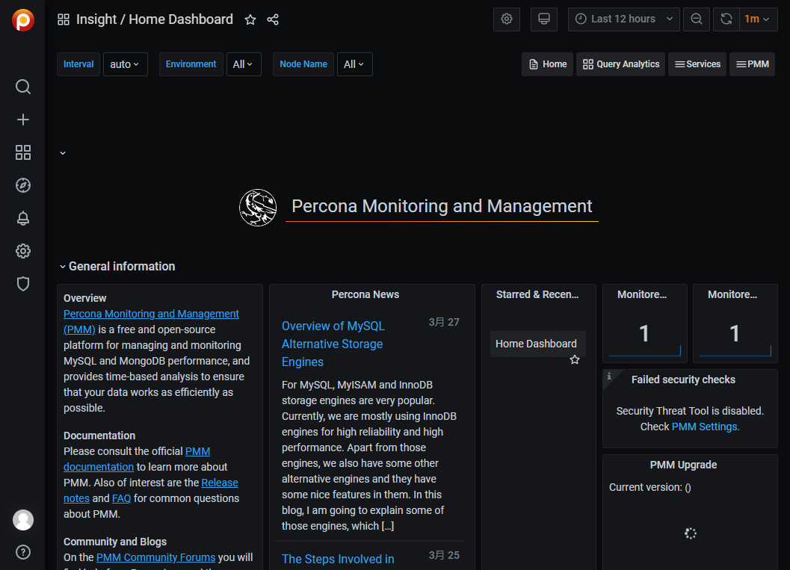The height and width of the screenshot is (570, 790).
Task: Click the info icon on Failed security checks
Action: [x=609, y=376]
